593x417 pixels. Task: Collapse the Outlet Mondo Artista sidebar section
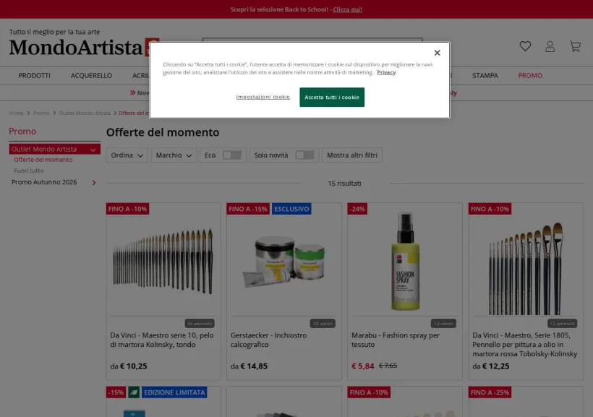click(x=93, y=150)
